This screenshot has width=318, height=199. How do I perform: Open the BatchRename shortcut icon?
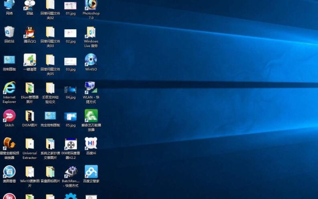point(71,172)
